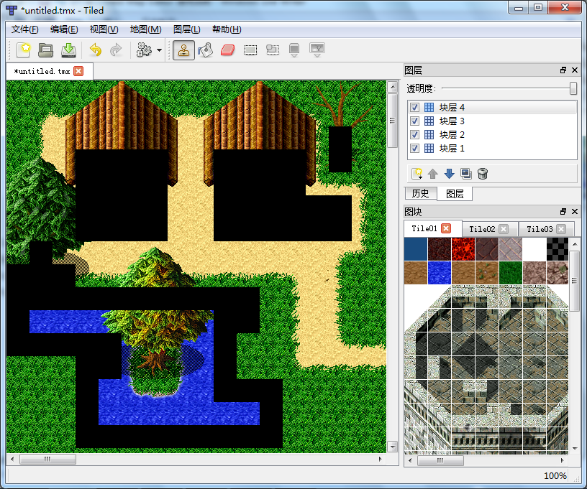Open the 视图(V) menu
The height and width of the screenshot is (489, 587).
click(104, 29)
